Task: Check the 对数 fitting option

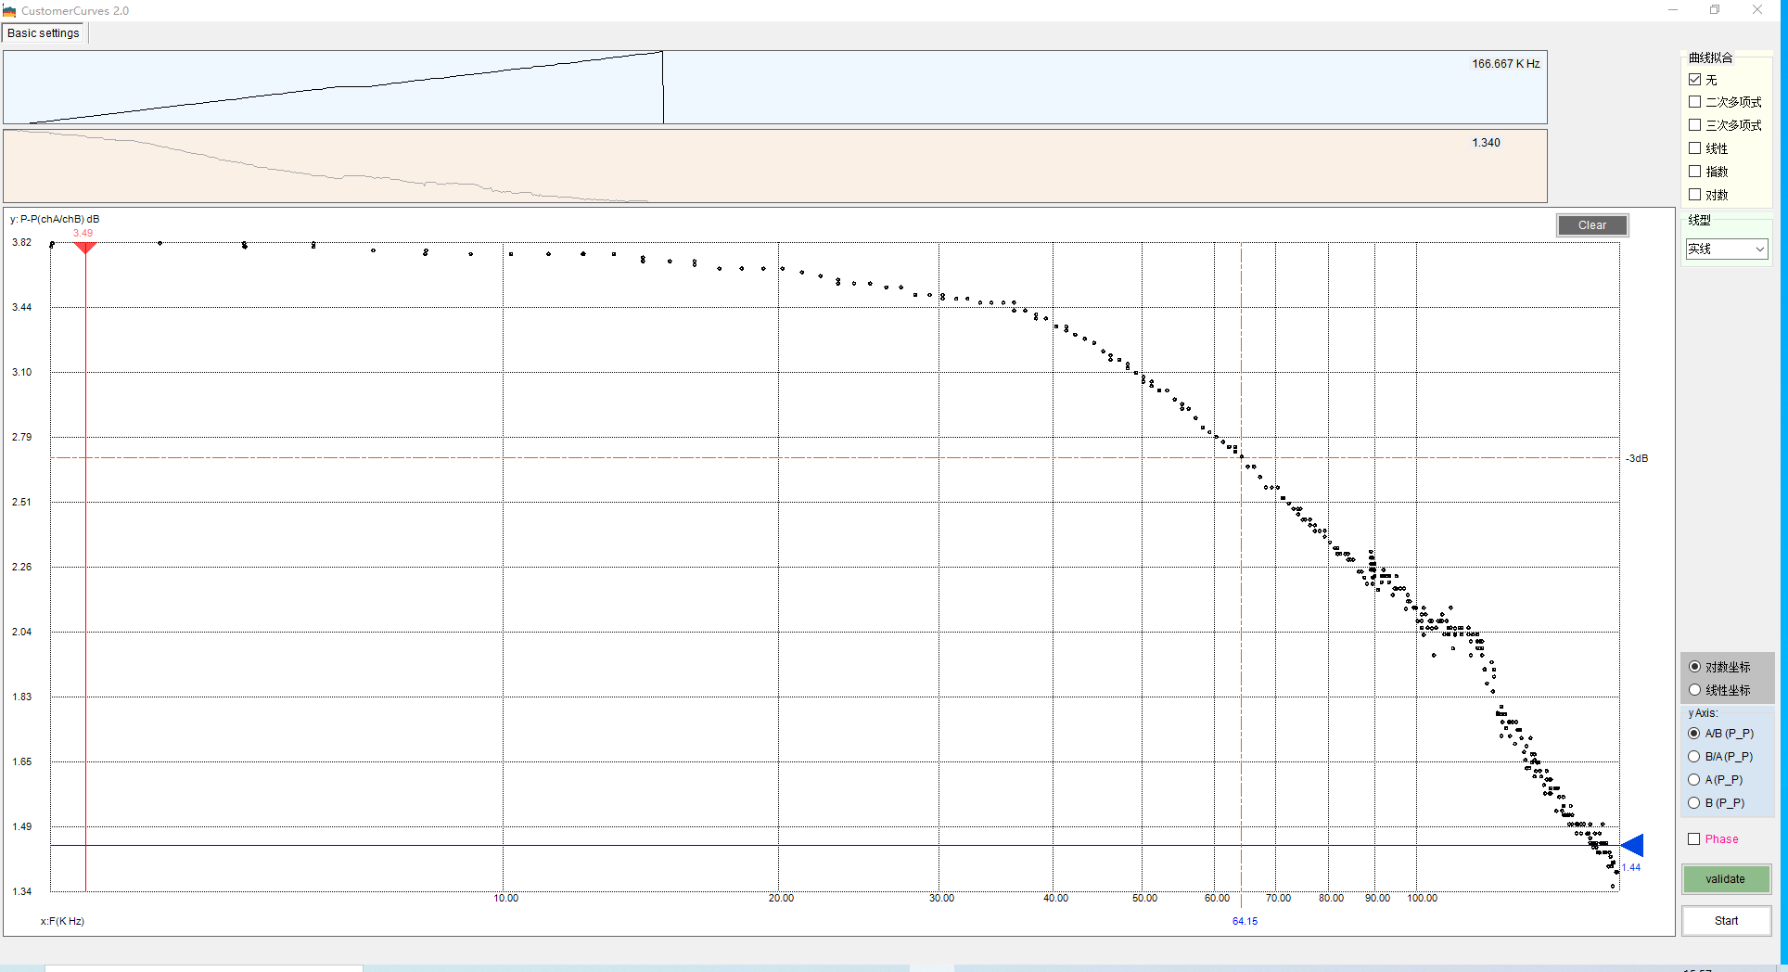Action: pyautogui.click(x=1695, y=195)
